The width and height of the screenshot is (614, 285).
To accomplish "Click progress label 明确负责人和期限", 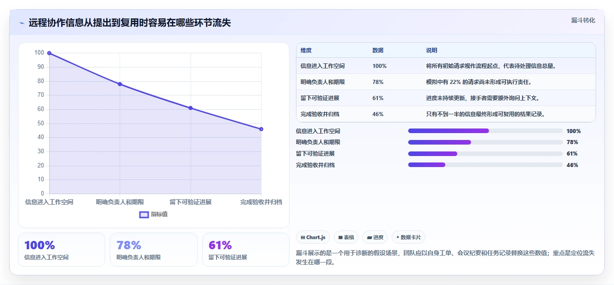I will coord(318,142).
